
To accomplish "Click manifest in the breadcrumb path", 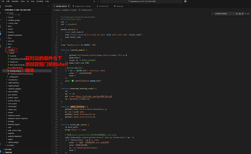I will click(65, 10).
